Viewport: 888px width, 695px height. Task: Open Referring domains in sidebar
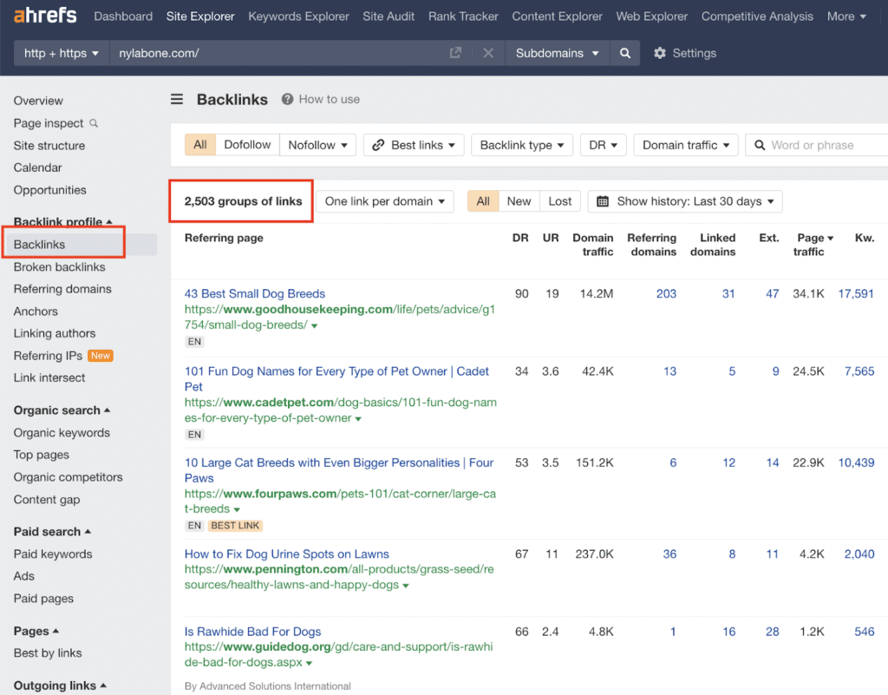pyautogui.click(x=62, y=289)
